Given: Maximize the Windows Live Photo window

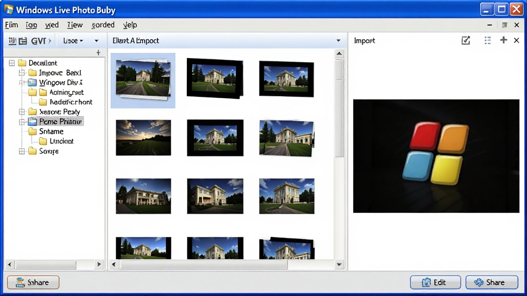Looking at the screenshot, I should pos(501,9).
